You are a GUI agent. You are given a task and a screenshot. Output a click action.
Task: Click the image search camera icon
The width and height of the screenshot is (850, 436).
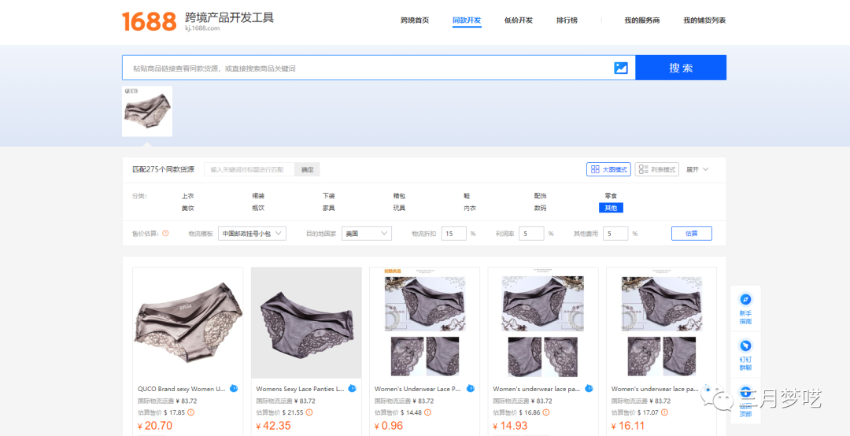coord(621,68)
